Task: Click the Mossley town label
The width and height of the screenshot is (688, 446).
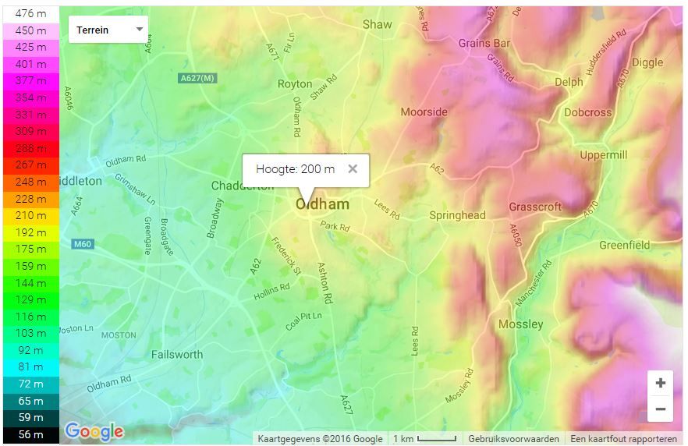Action: click(x=521, y=324)
